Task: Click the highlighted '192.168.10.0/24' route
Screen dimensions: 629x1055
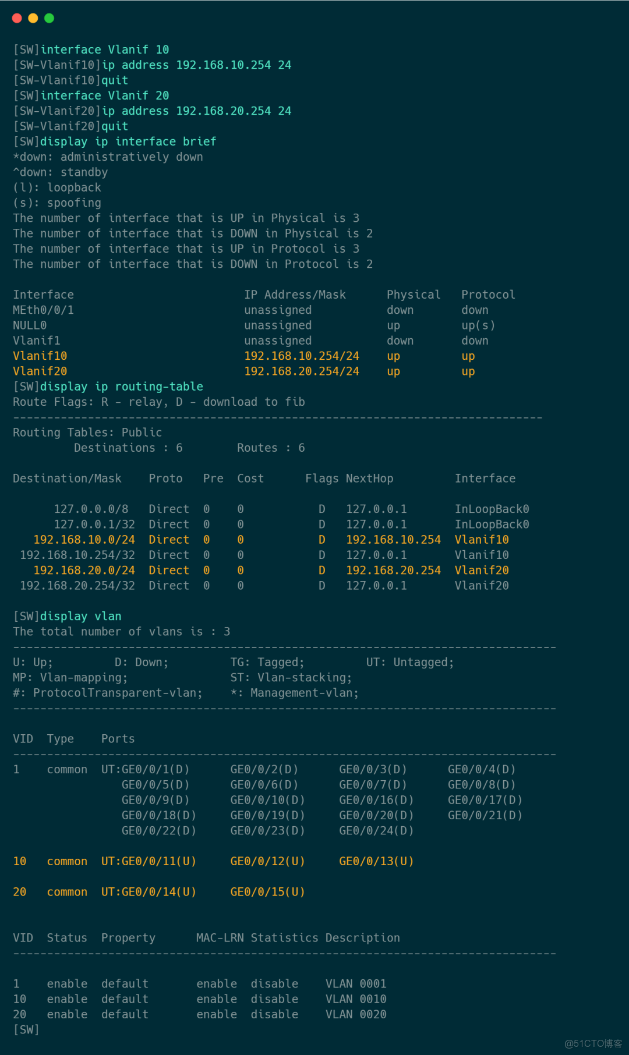Action: (x=84, y=540)
